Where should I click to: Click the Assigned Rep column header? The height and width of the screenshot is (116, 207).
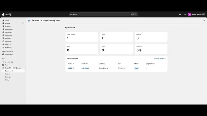pos(150,64)
